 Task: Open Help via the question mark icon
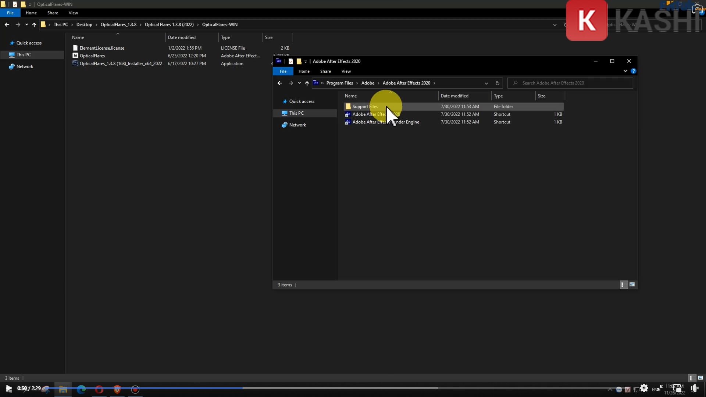pos(634,71)
